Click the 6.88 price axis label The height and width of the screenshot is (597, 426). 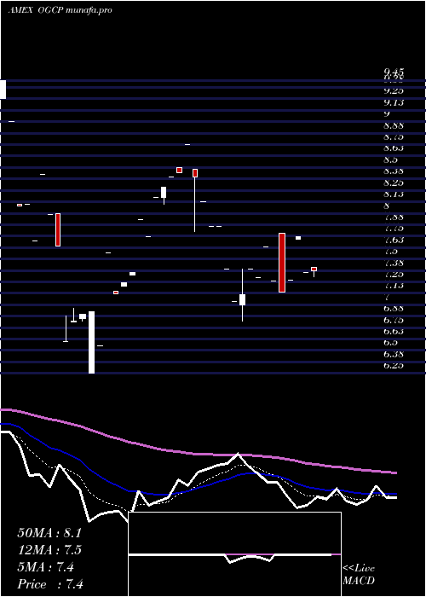394,308
